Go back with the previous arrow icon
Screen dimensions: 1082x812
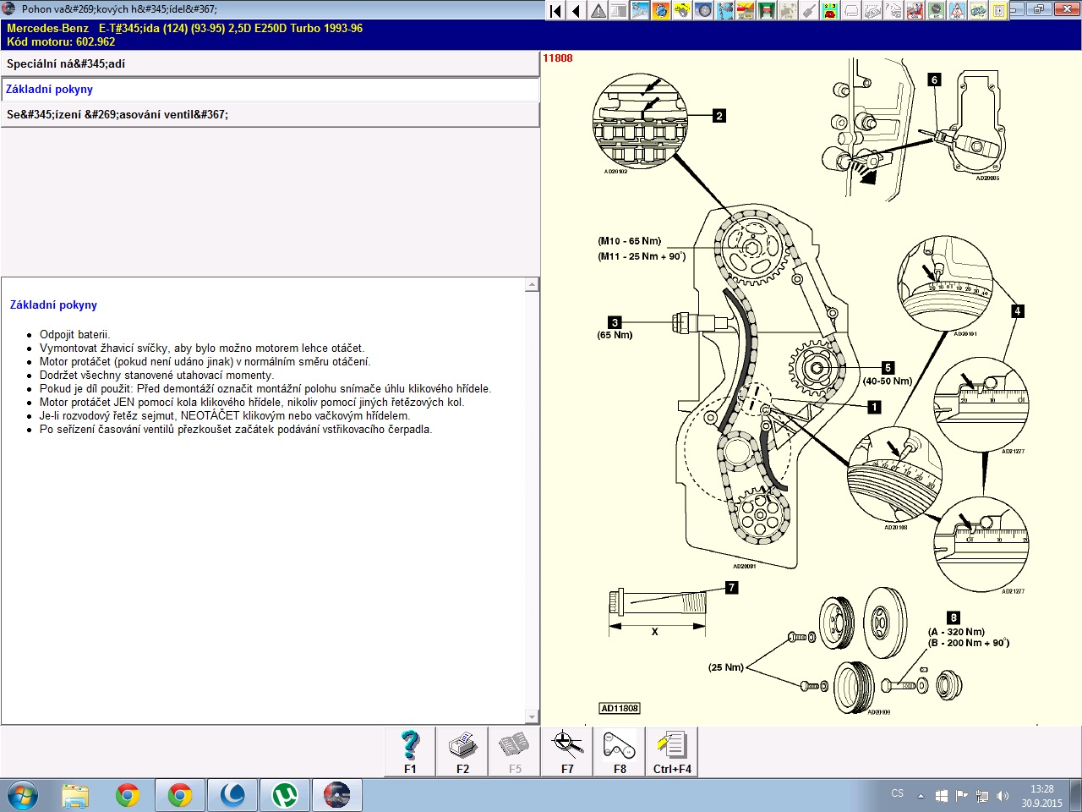(577, 11)
